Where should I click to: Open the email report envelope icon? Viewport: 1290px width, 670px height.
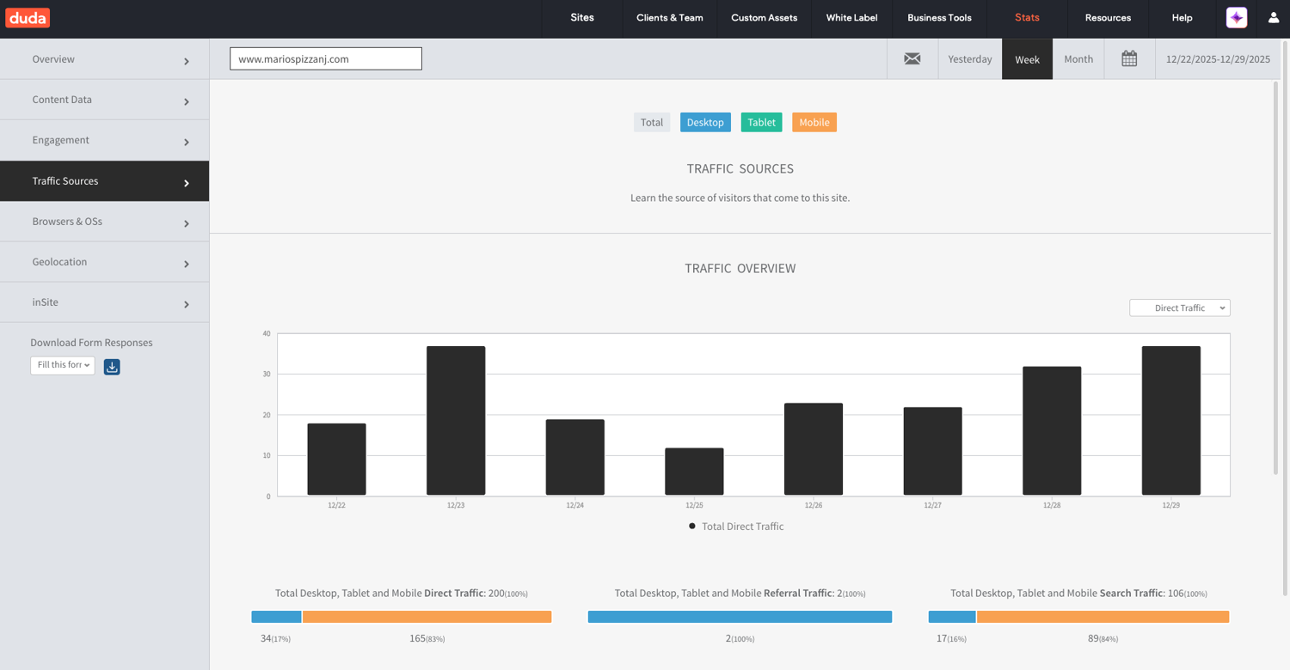click(912, 59)
